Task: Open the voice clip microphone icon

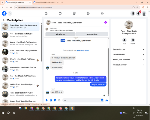Action: (x=46, y=100)
